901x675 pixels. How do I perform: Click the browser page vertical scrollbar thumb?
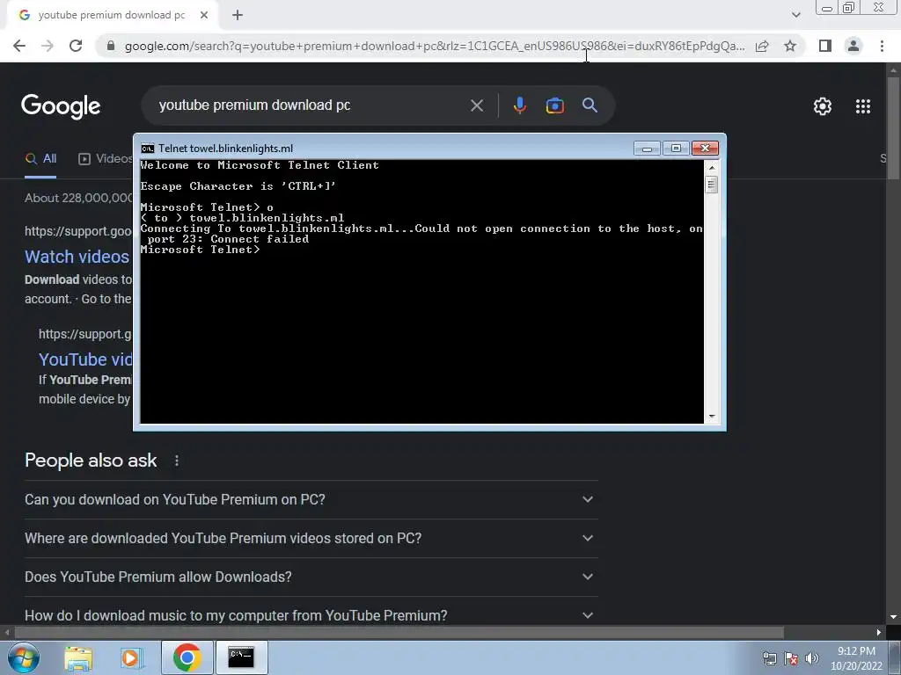893,130
